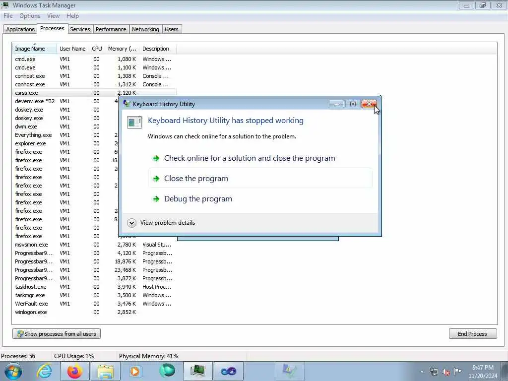This screenshot has width=508, height=381.
Task: Select the WerFault.exe process
Action: [95, 304]
